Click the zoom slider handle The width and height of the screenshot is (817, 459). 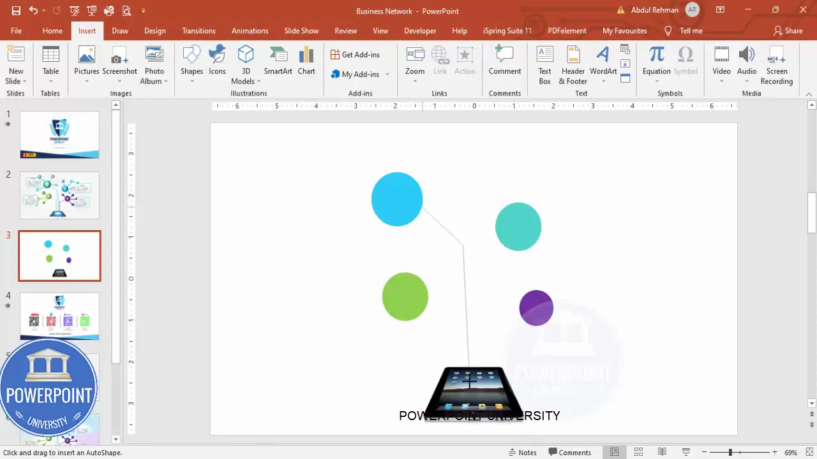730,452
